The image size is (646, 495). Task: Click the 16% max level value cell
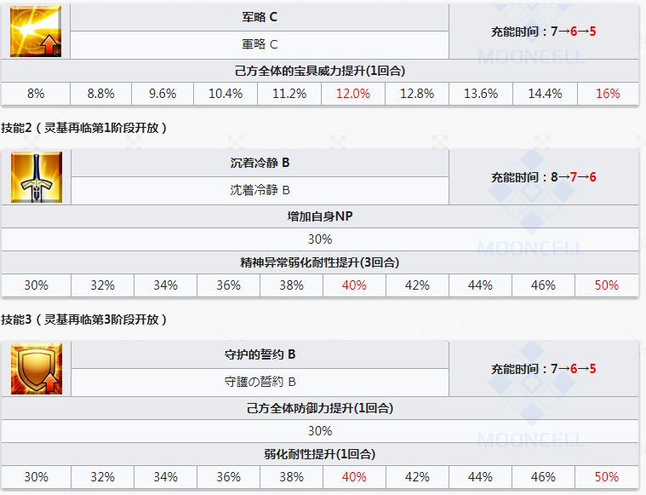pyautogui.click(x=608, y=94)
